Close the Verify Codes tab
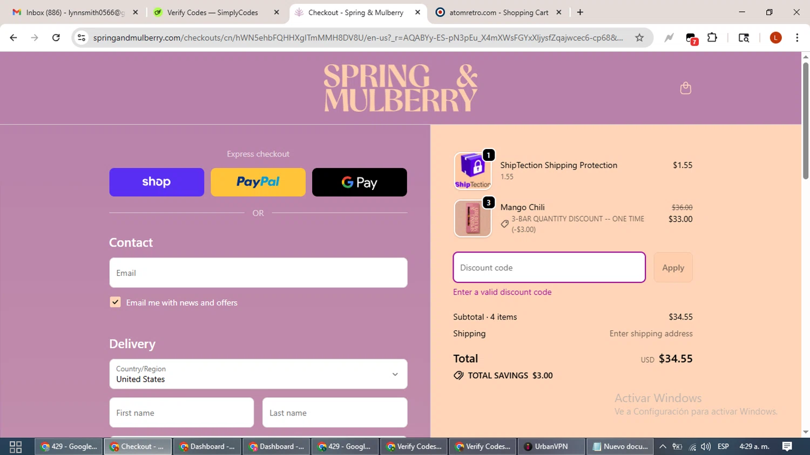This screenshot has height=455, width=810. pos(276,12)
